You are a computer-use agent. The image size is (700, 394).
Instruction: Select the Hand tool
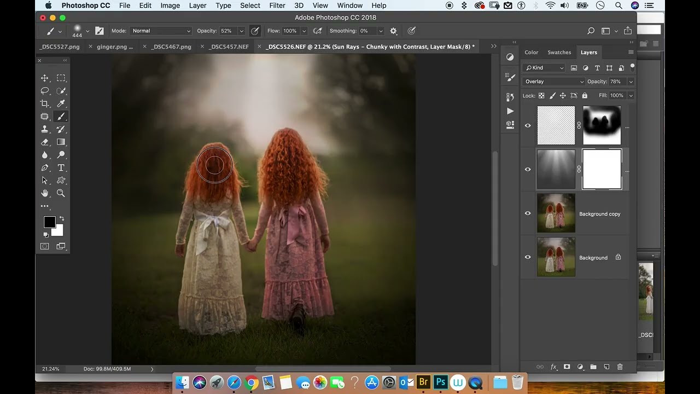click(x=45, y=193)
